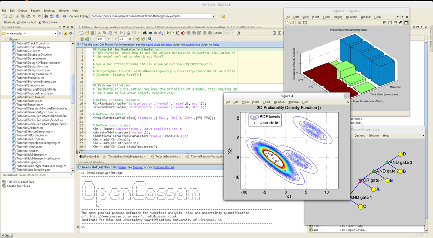The height and width of the screenshot is (238, 433).
Task: Click the Create FaultTree item in details panel
Action: (18, 186)
